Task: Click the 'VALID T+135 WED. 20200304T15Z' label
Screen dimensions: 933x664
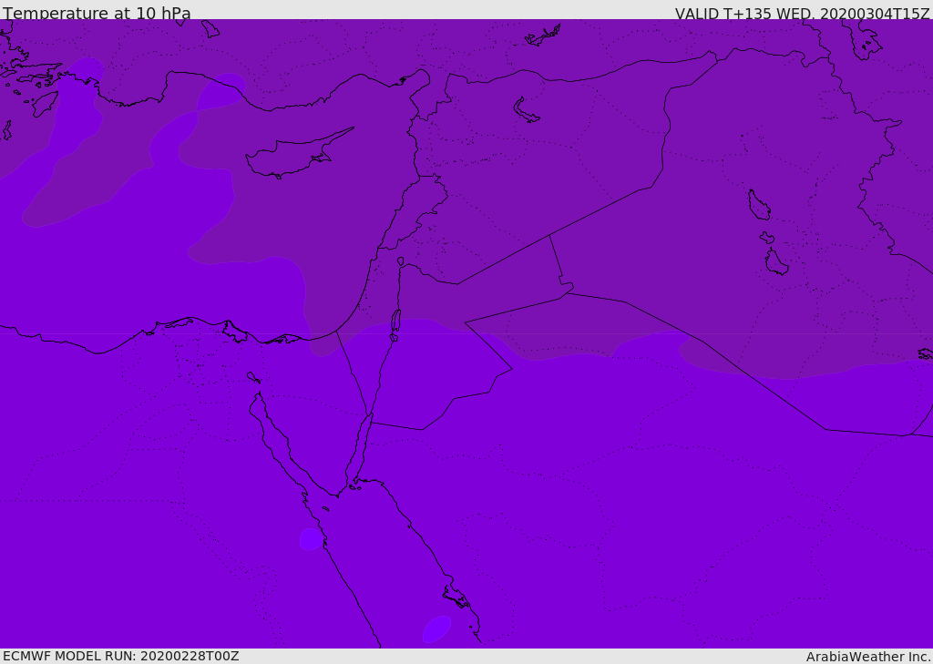Action: 802,14
